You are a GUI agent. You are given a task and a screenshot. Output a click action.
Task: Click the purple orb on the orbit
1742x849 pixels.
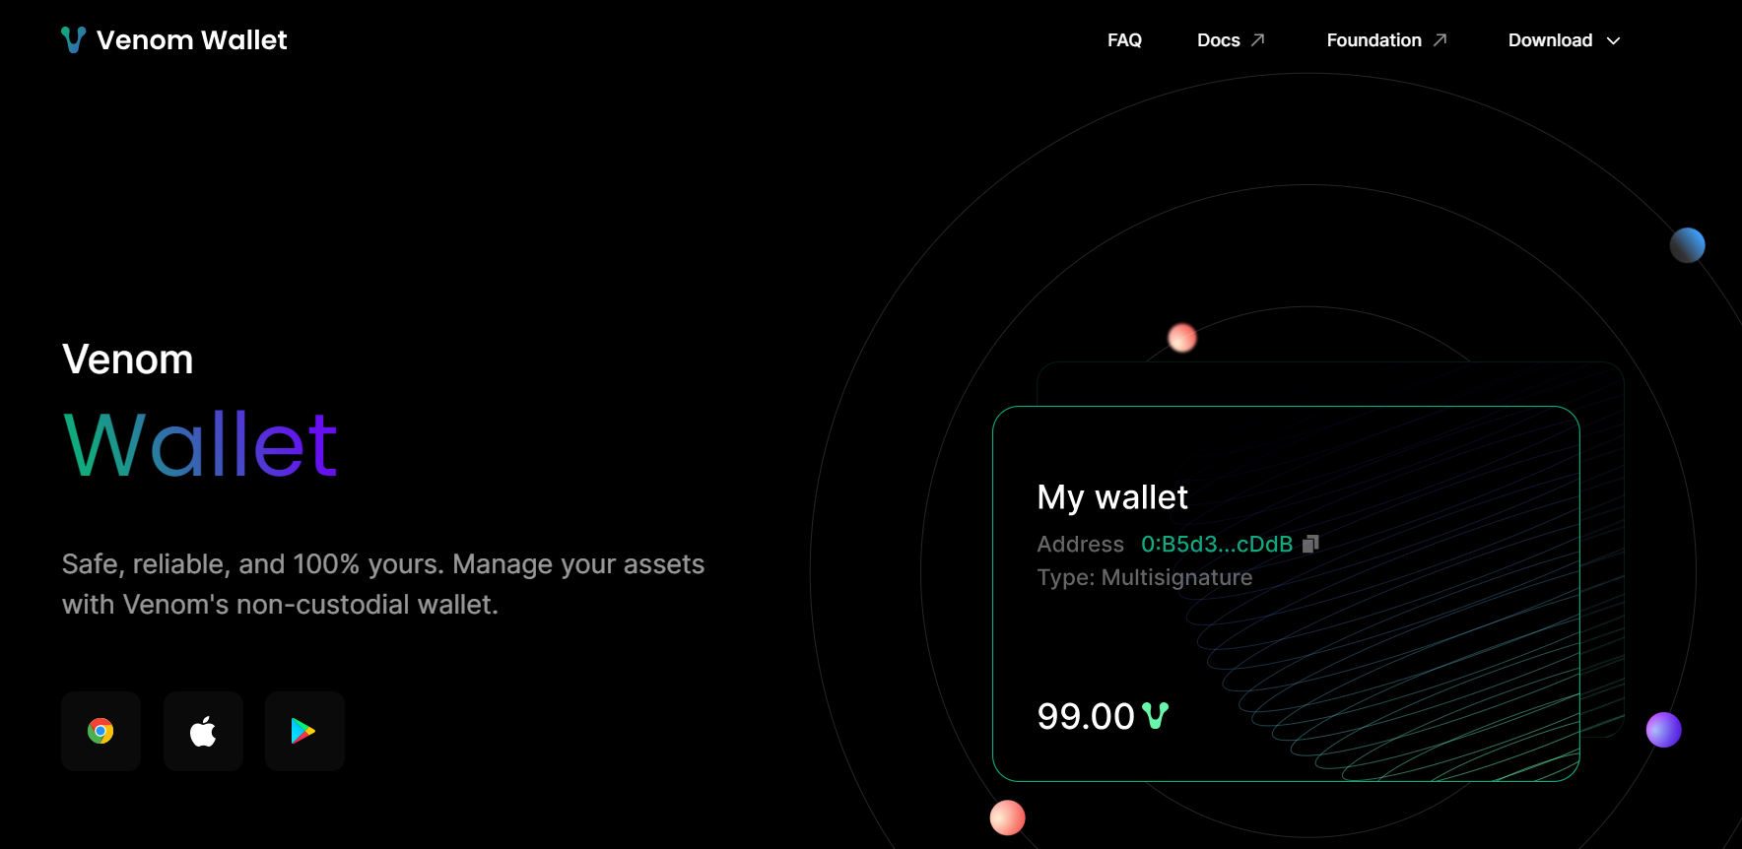click(1663, 730)
